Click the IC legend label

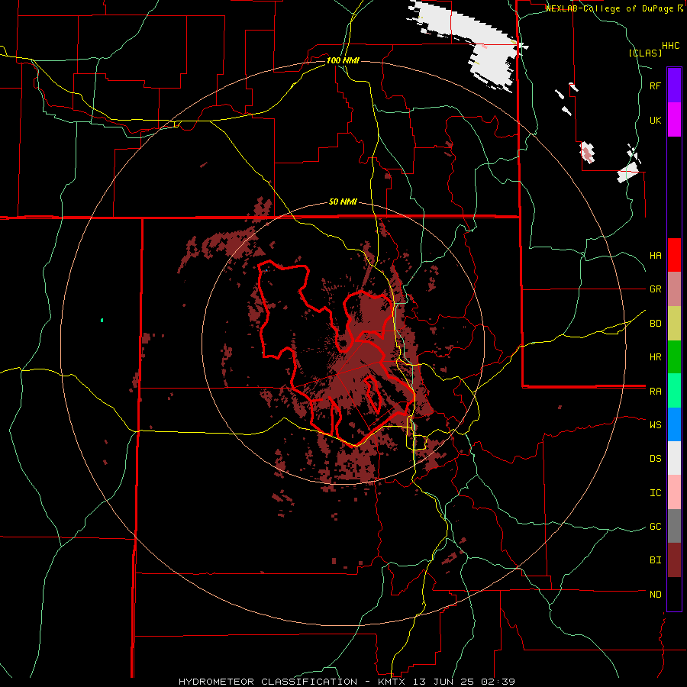(x=656, y=492)
